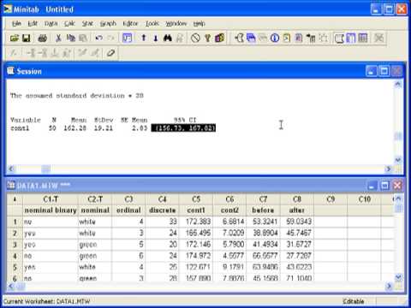
Task: Click the highlighted 95% CI interval text
Action: pos(183,128)
